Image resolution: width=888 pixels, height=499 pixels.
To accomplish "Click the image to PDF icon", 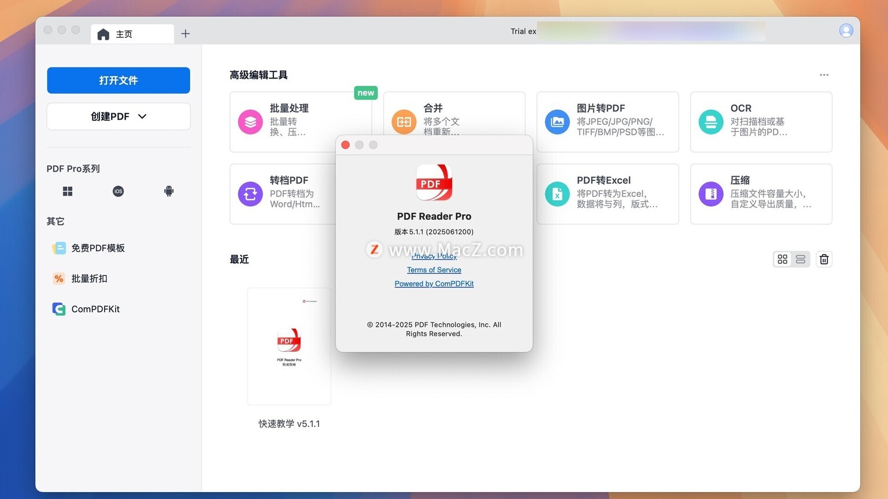I will (557, 122).
